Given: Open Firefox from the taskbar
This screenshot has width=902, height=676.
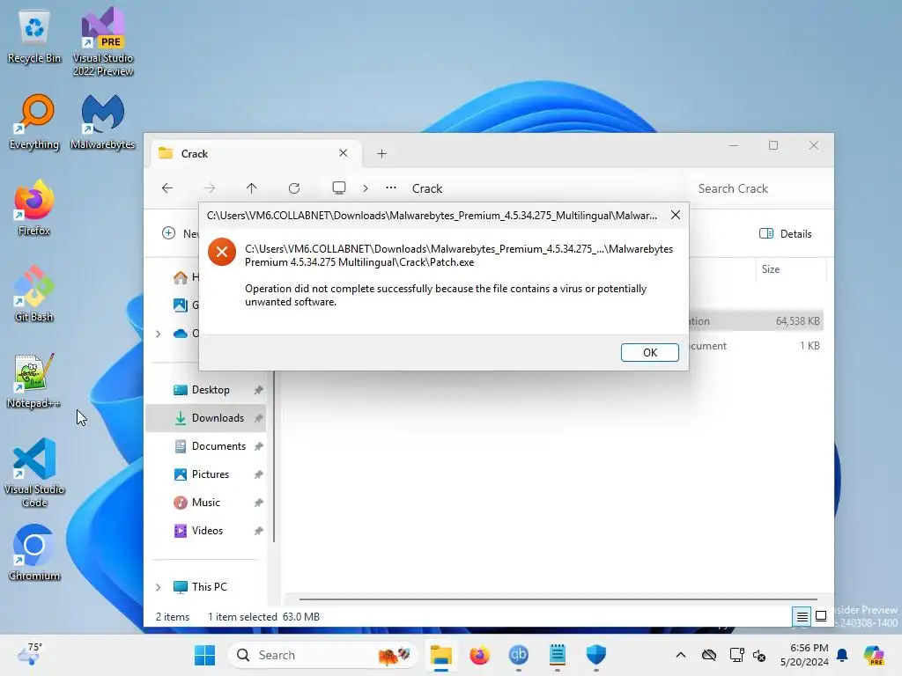Looking at the screenshot, I should click(480, 655).
